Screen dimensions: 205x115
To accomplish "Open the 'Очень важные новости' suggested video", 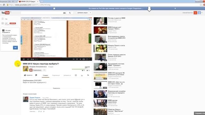I will (x=110, y=57).
